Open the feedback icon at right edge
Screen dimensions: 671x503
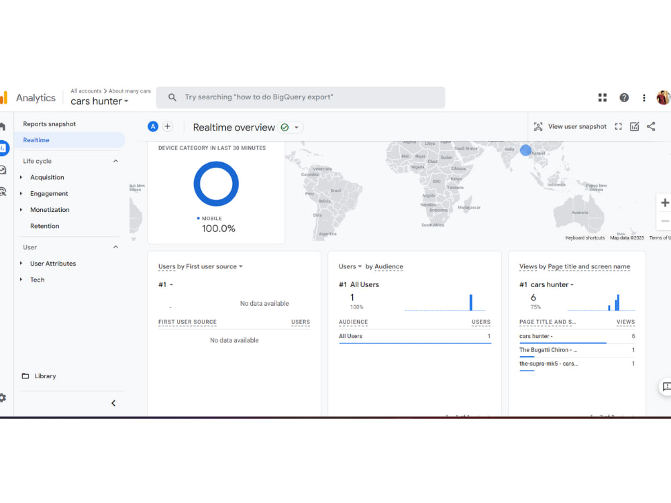(666, 387)
